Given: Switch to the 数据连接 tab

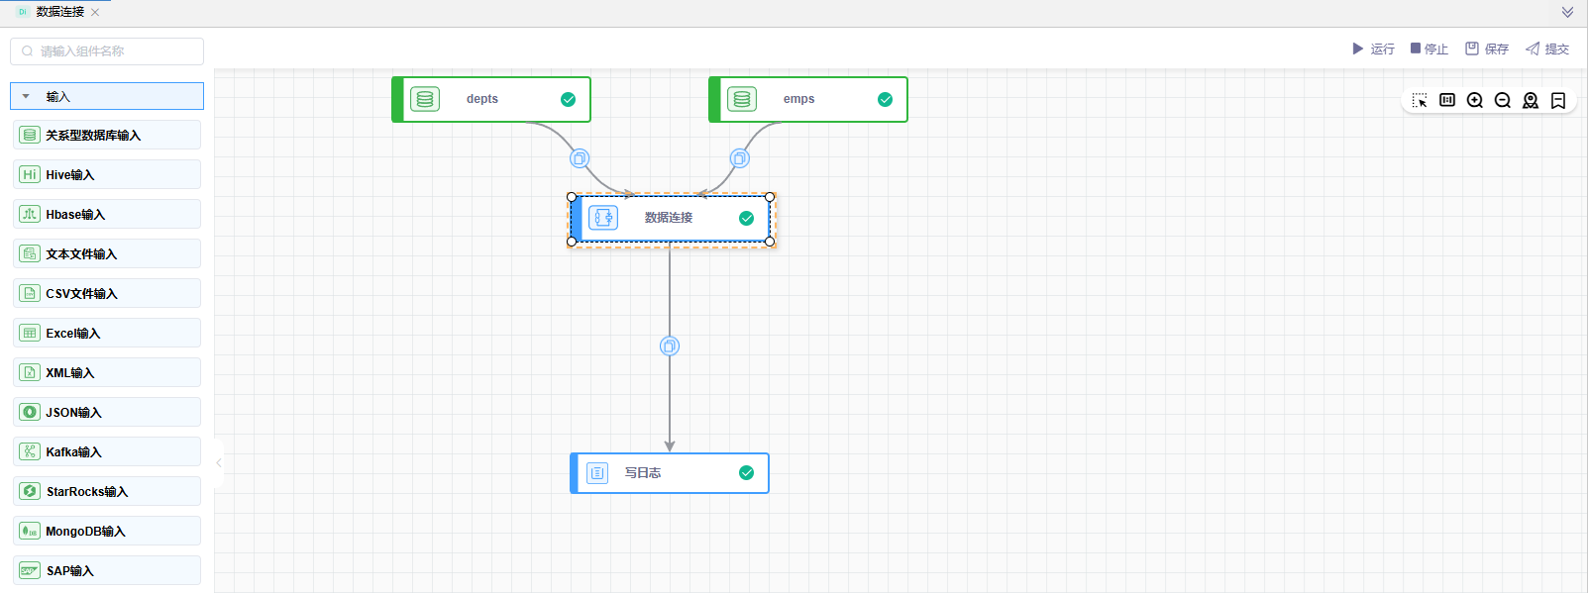Looking at the screenshot, I should [x=59, y=12].
